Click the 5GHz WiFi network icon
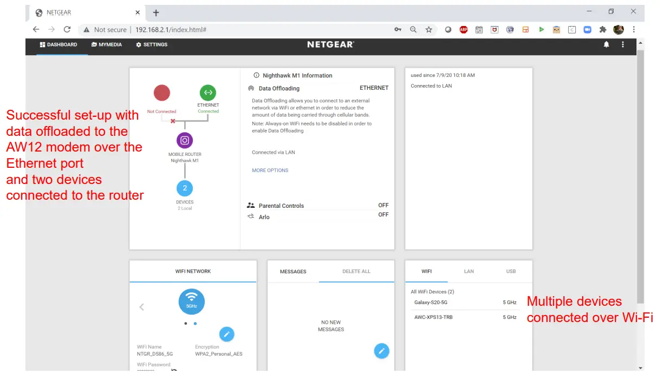Viewport: 657px width, 374px height. click(x=192, y=302)
